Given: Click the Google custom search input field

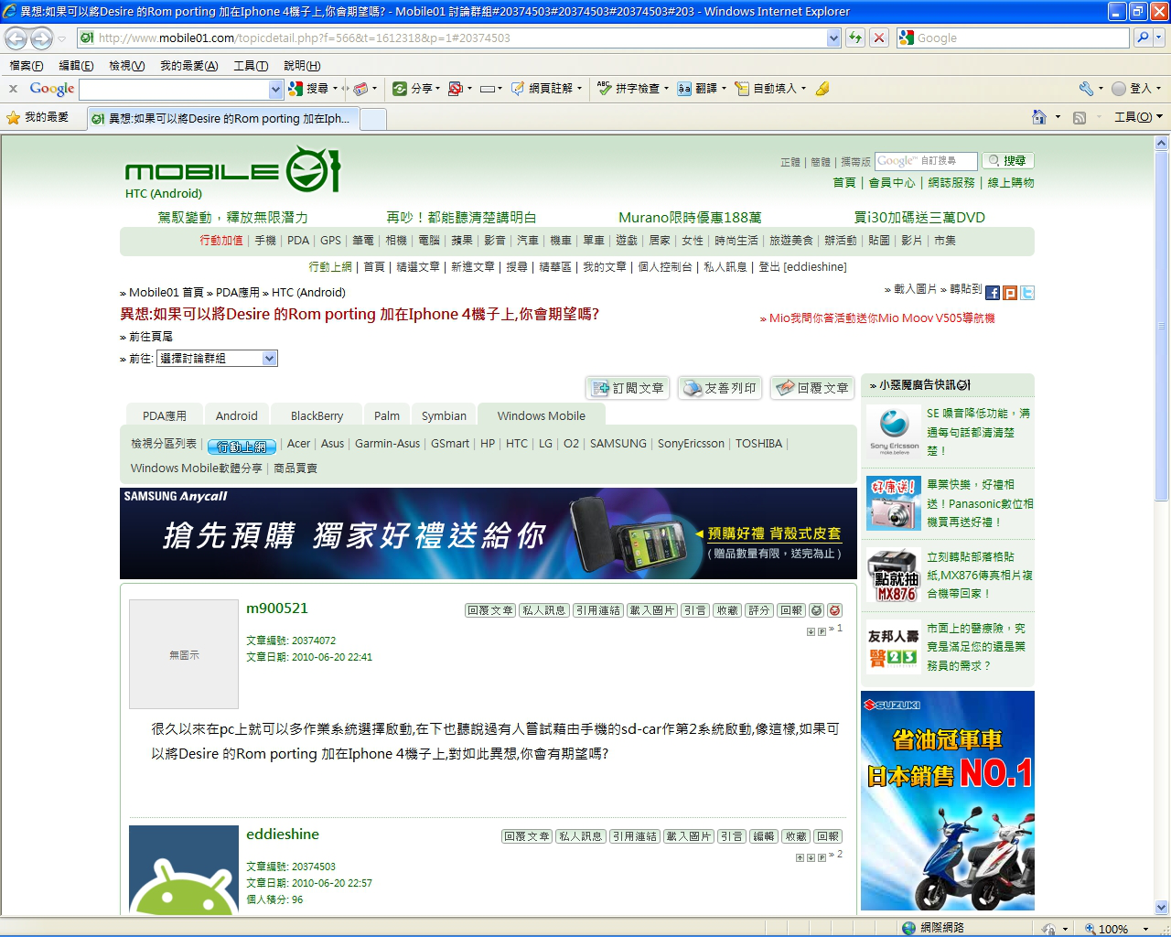Looking at the screenshot, I should pyautogui.click(x=926, y=161).
